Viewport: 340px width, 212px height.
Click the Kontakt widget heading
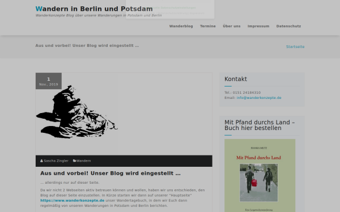(x=236, y=79)
